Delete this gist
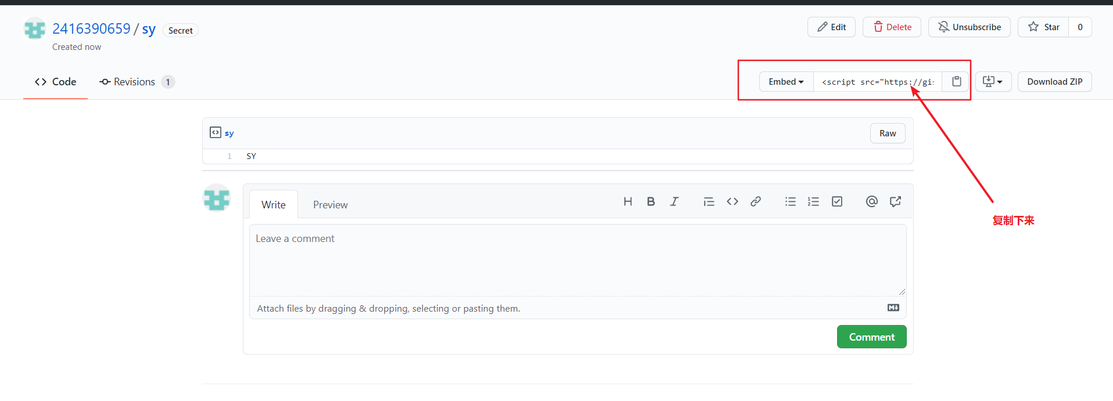 [x=892, y=27]
